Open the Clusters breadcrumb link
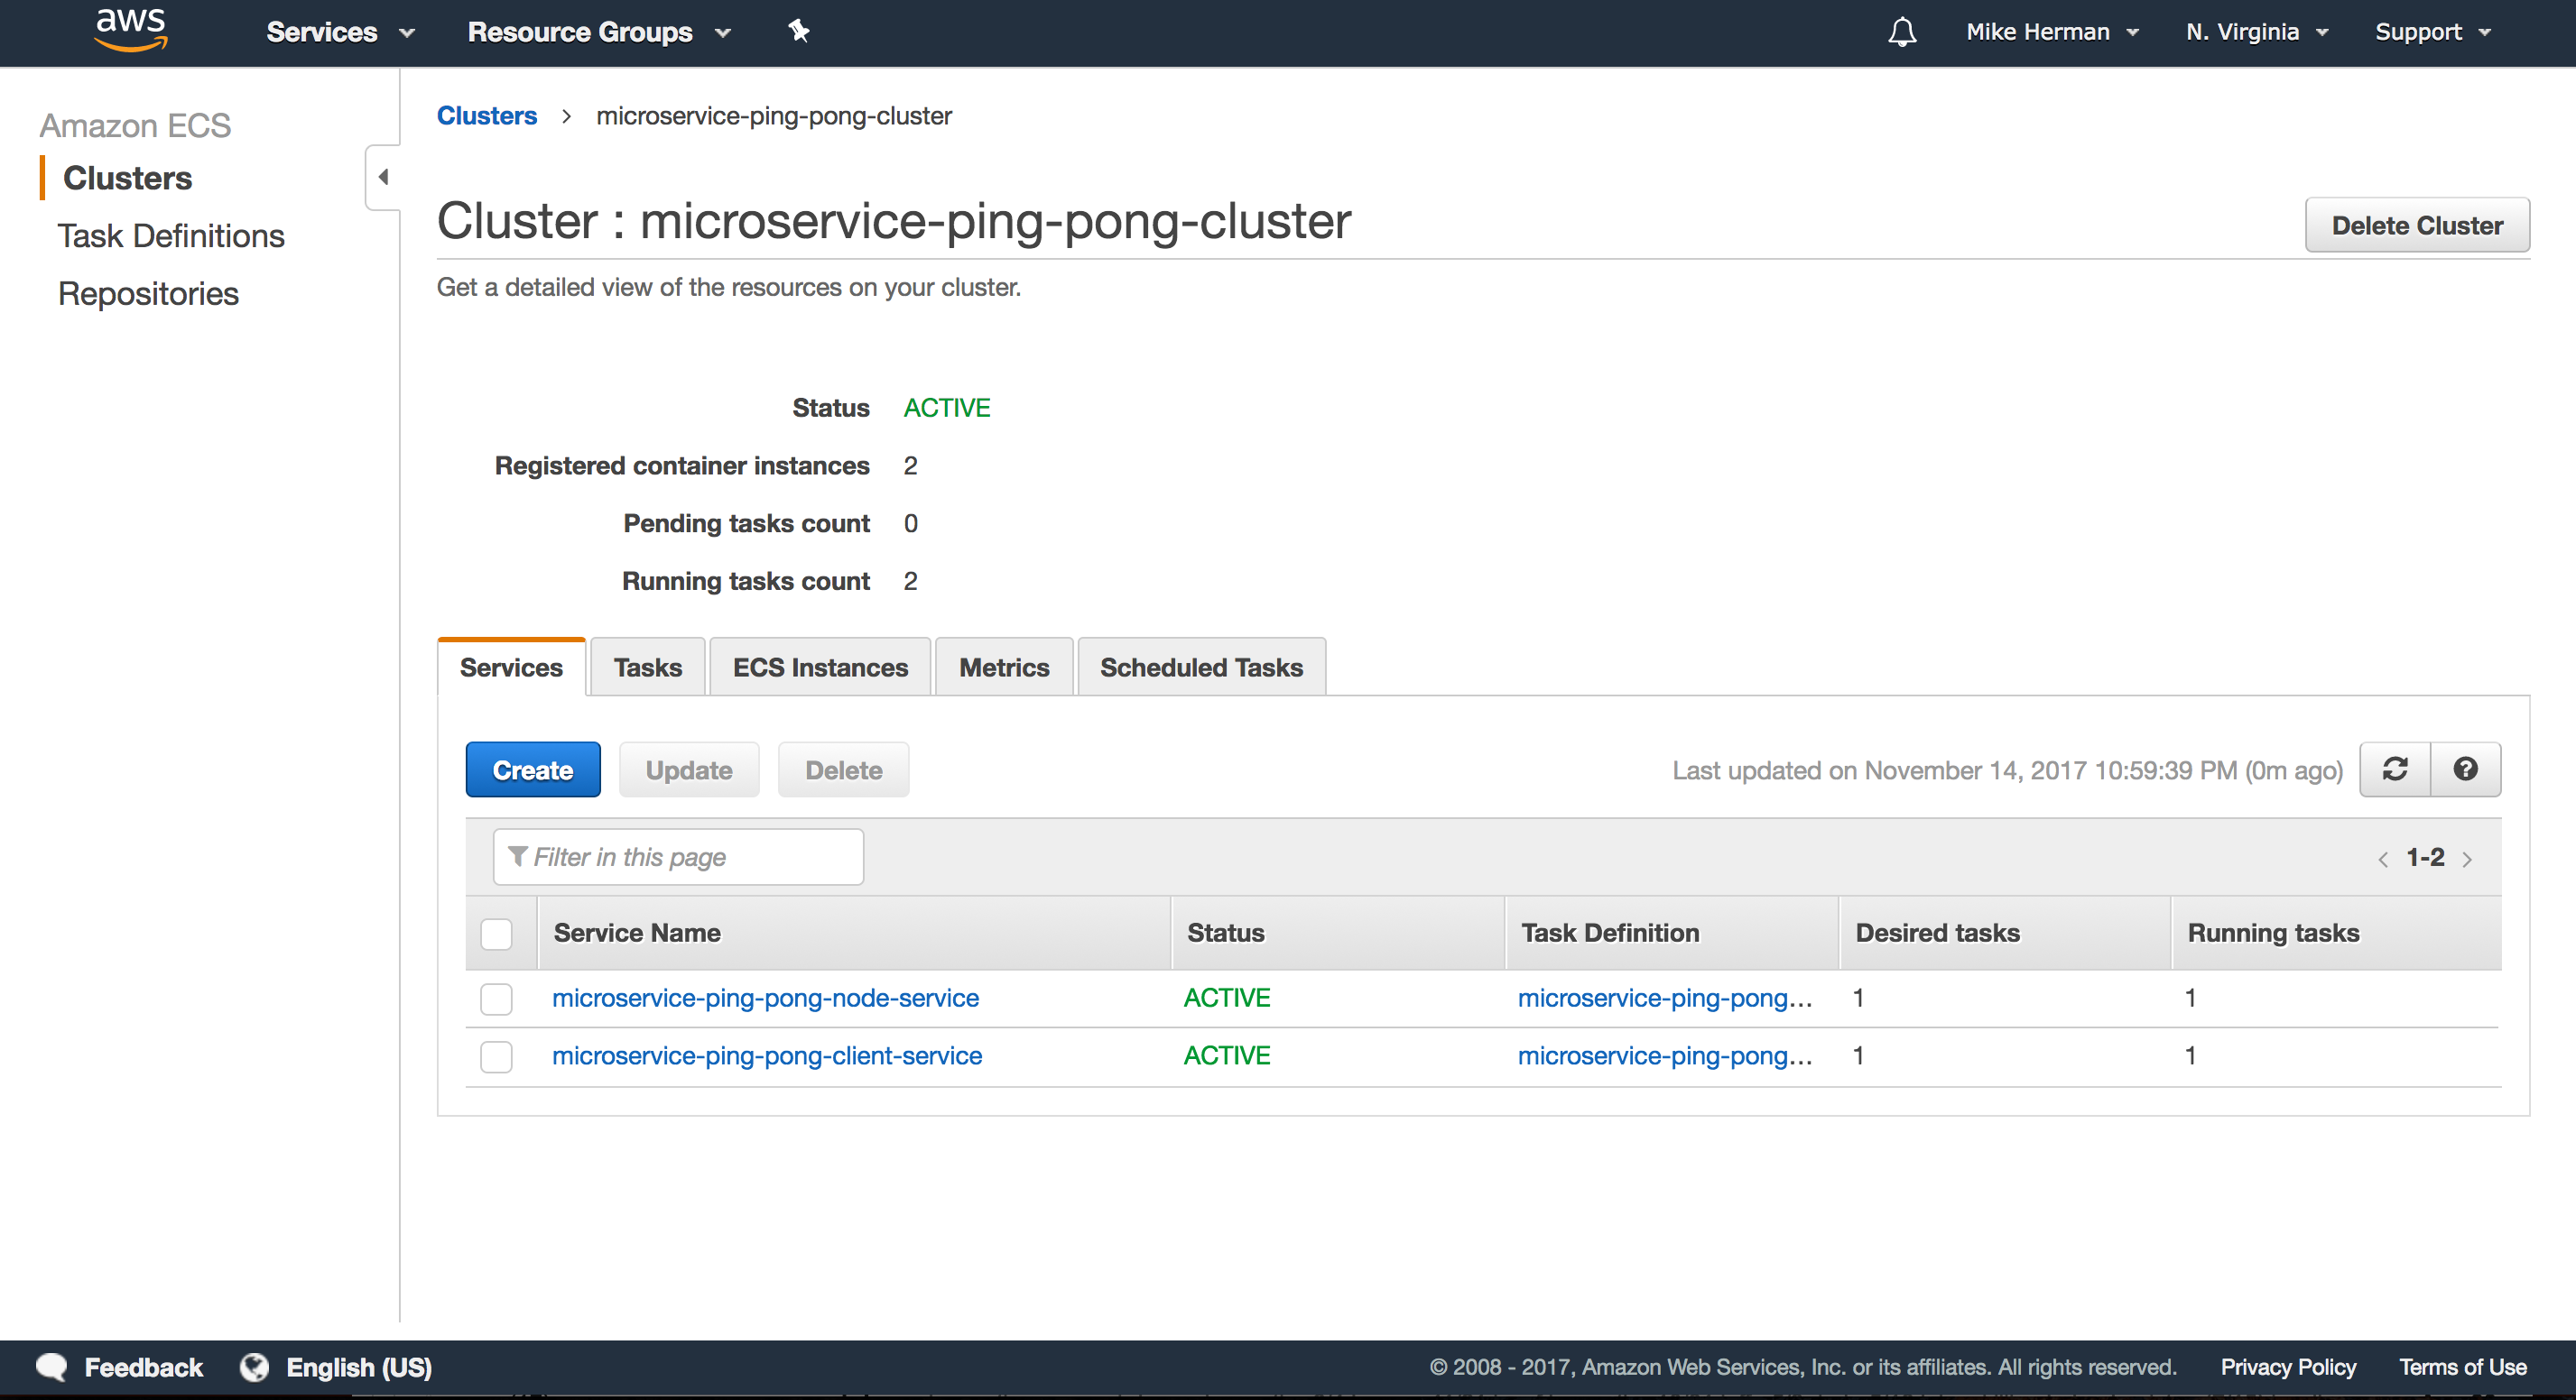 pyautogui.click(x=487, y=115)
